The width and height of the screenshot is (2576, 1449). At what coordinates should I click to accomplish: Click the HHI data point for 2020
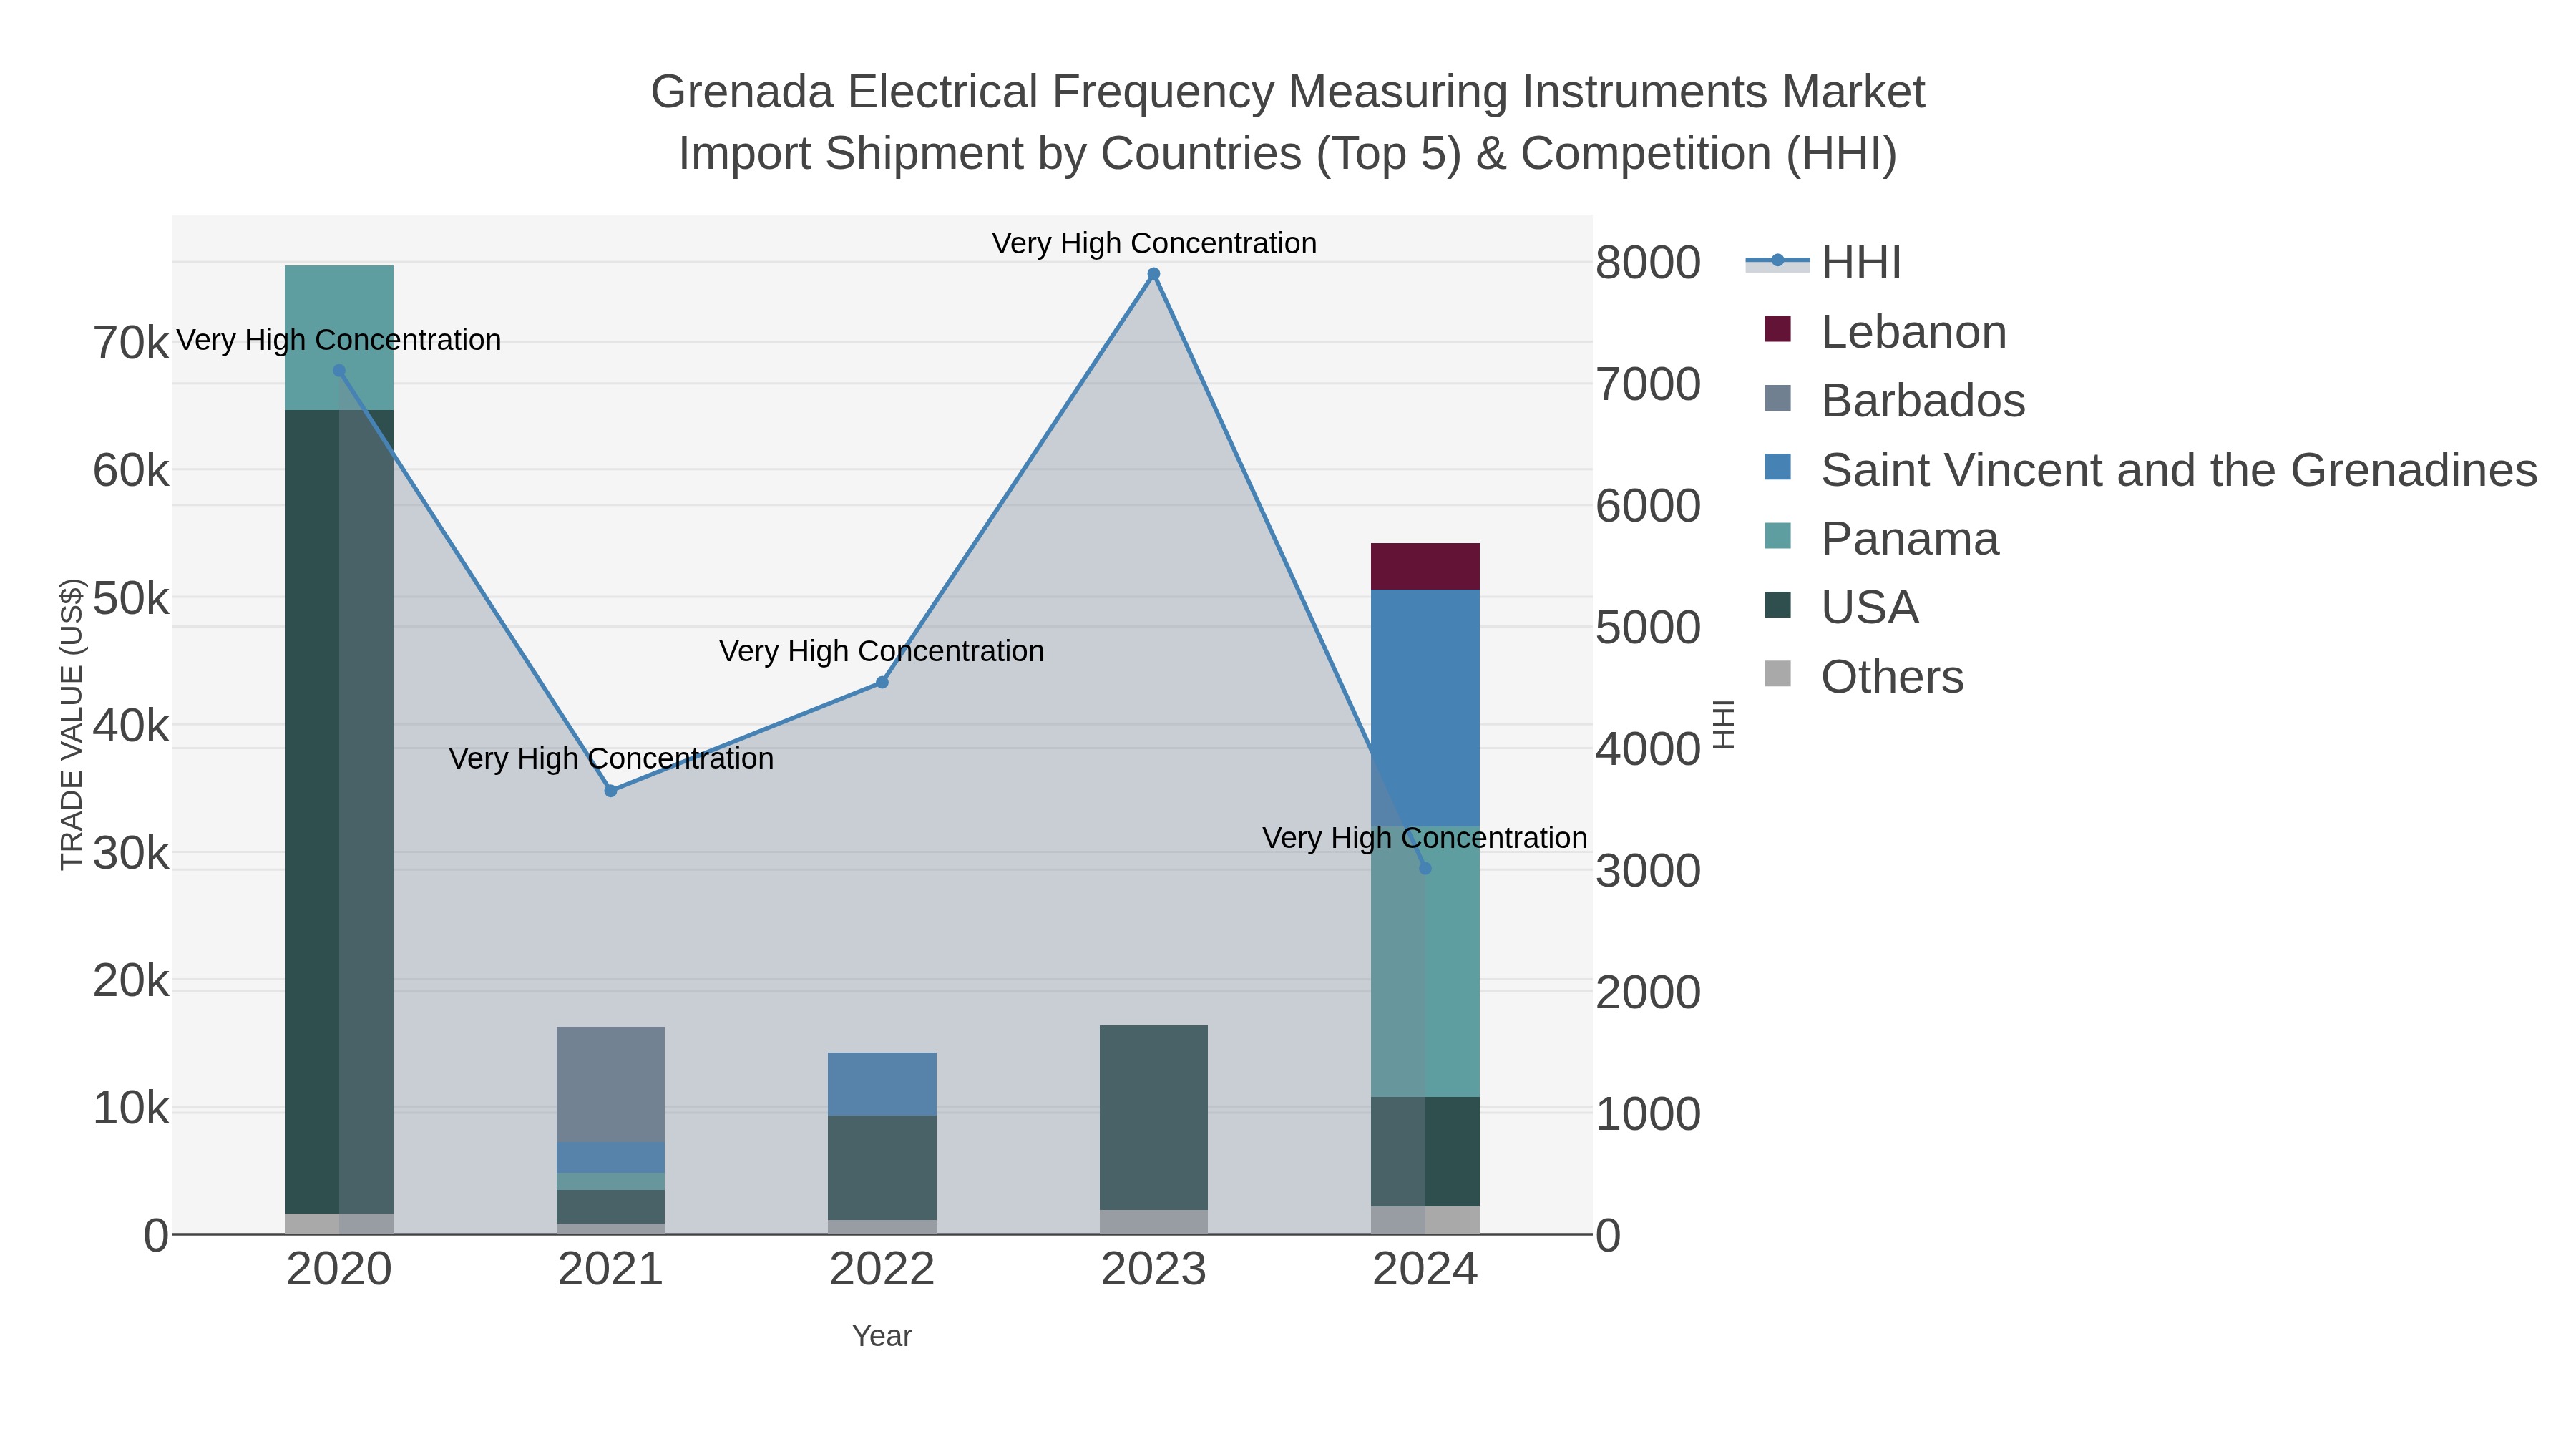click(x=339, y=371)
